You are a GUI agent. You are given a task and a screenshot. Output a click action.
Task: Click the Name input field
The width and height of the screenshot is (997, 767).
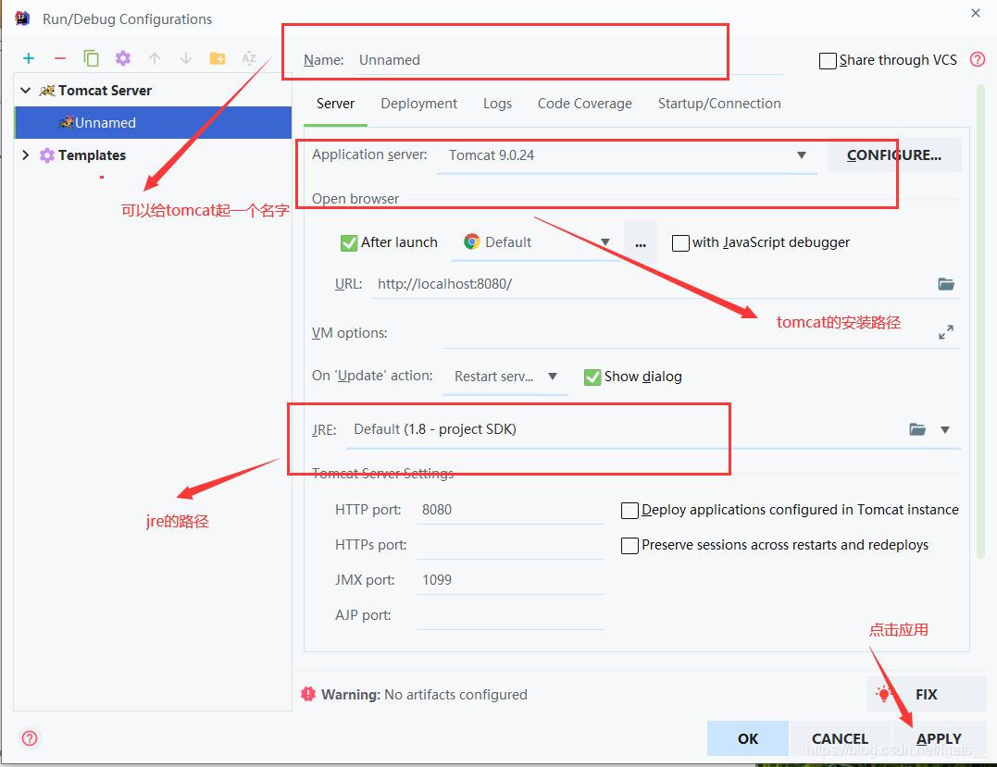click(568, 60)
